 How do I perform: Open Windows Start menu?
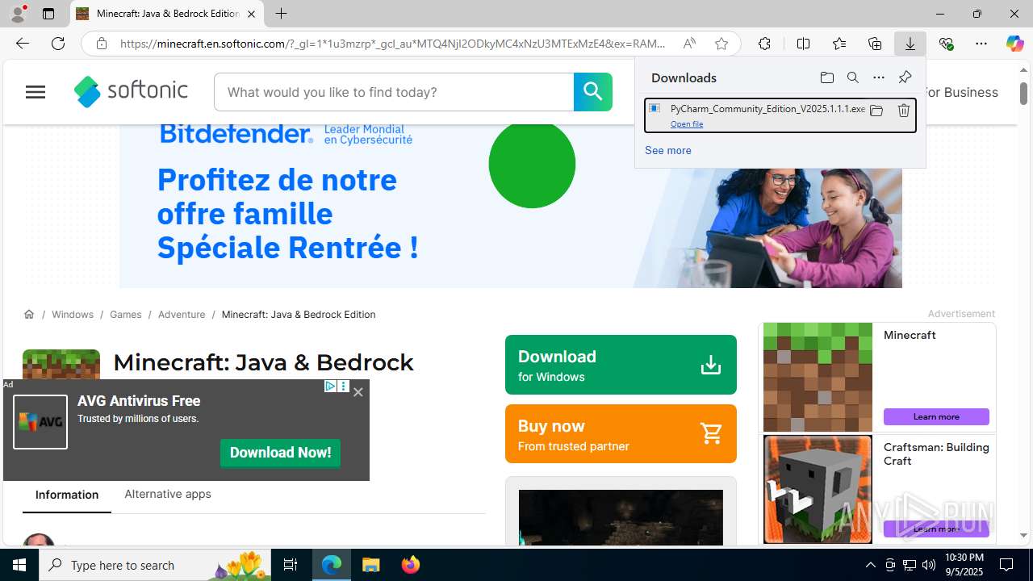(x=19, y=565)
